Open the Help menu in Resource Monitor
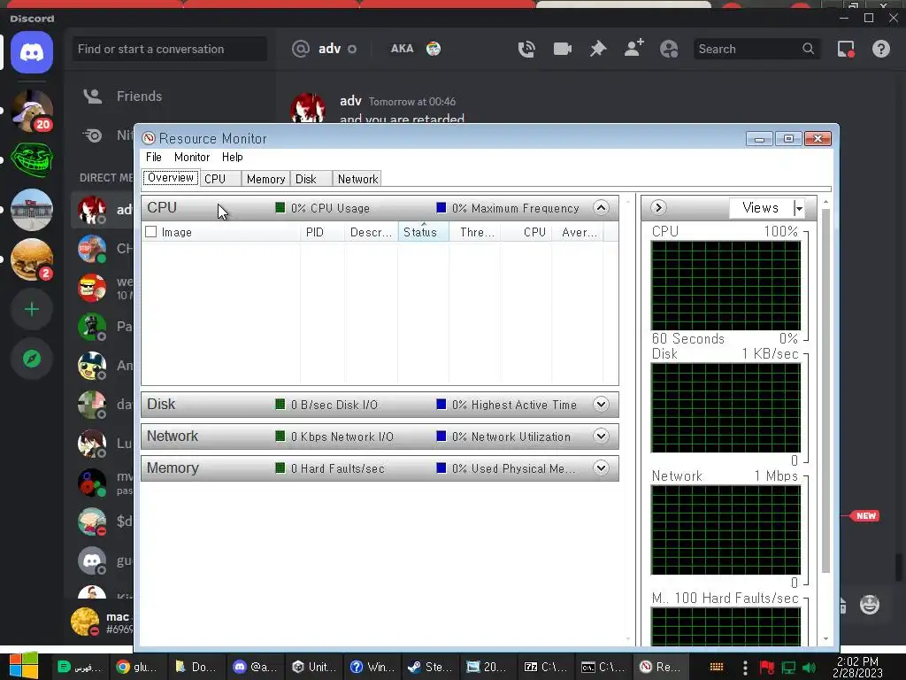 tap(233, 158)
